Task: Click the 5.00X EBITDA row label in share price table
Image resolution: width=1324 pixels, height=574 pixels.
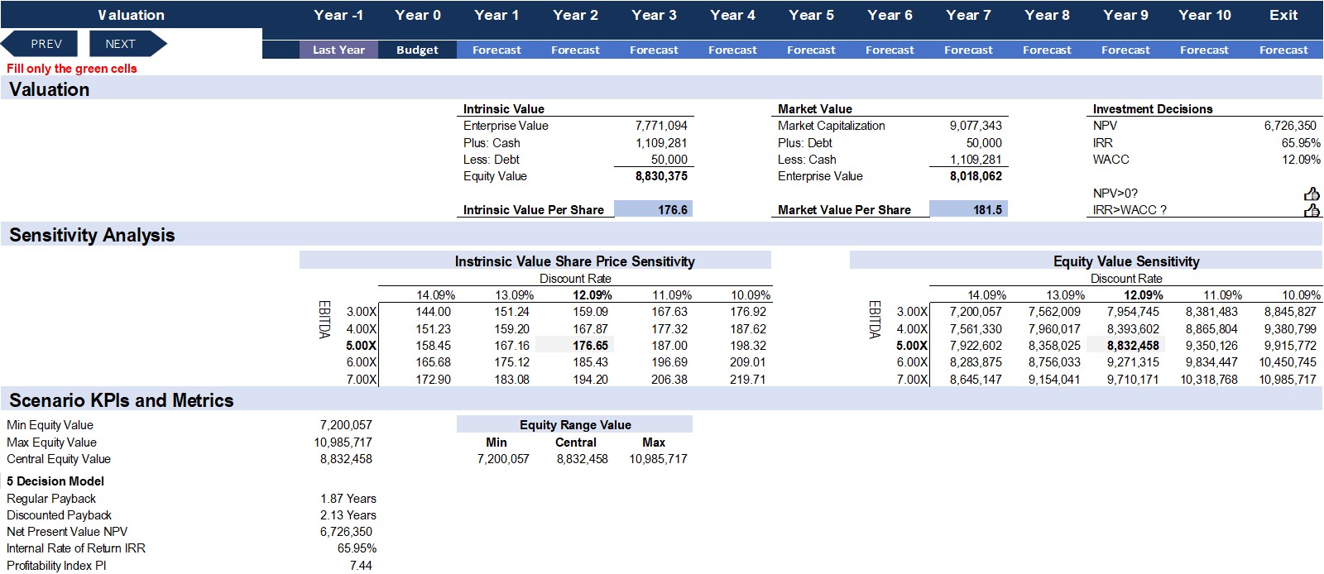Action: [361, 346]
